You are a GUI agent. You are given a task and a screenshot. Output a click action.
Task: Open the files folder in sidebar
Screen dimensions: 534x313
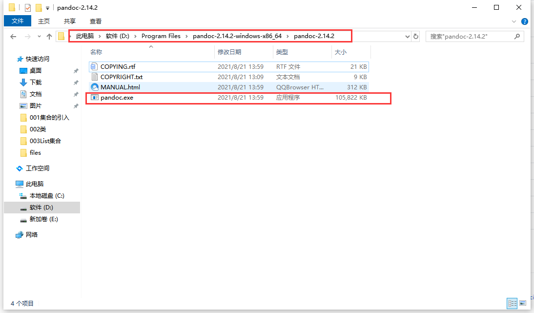coord(35,153)
